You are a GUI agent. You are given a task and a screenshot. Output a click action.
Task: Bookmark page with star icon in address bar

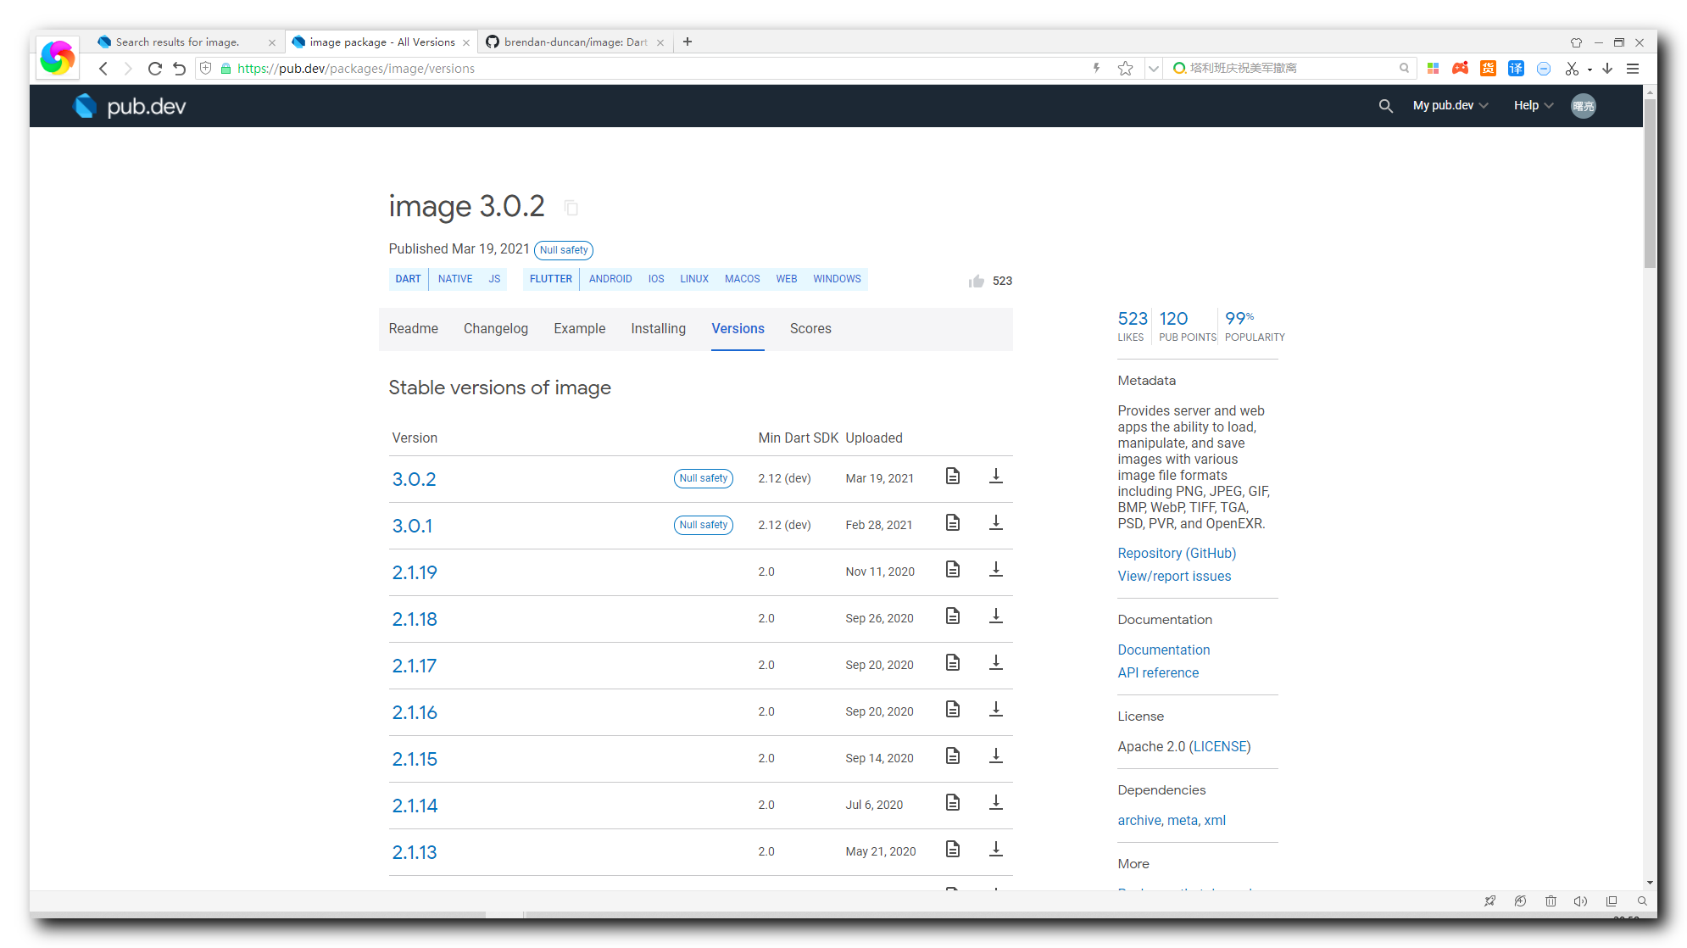pyautogui.click(x=1125, y=69)
